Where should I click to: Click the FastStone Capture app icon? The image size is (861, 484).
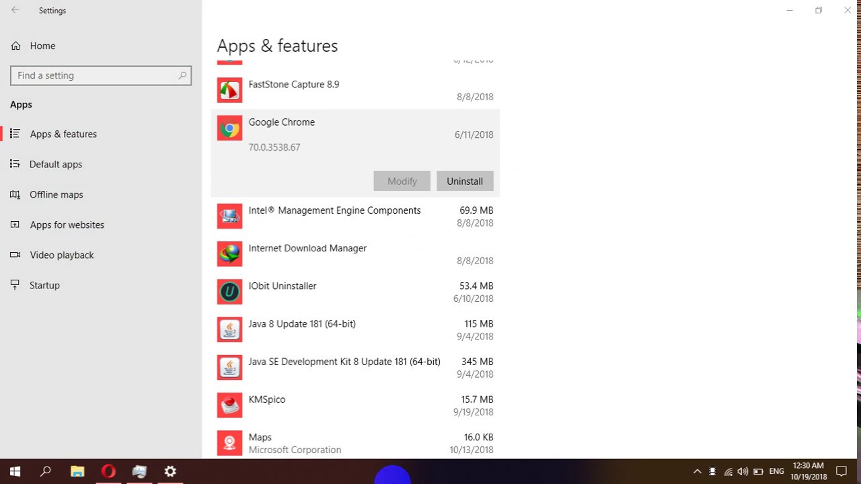(229, 90)
